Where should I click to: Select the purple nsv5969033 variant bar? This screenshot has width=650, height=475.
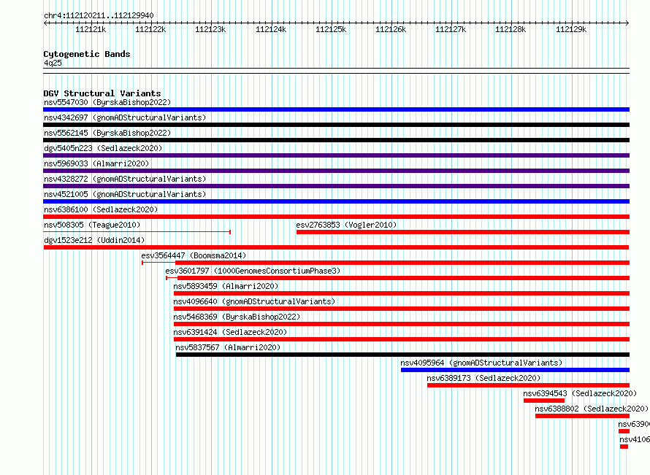[x=336, y=171]
